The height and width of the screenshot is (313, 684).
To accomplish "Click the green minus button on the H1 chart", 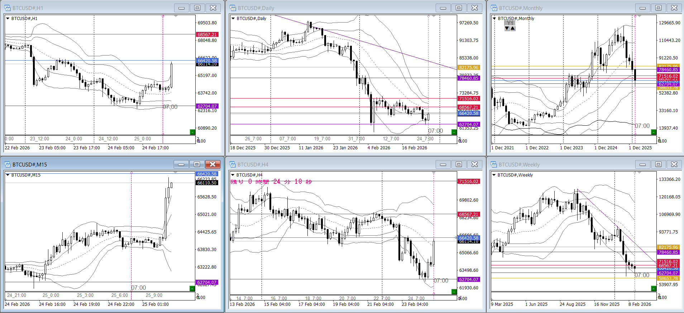I will 192,132.
